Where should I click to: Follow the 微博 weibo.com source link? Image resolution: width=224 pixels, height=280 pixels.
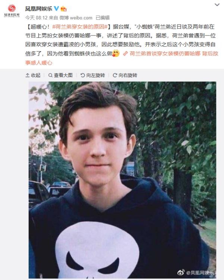[76, 18]
